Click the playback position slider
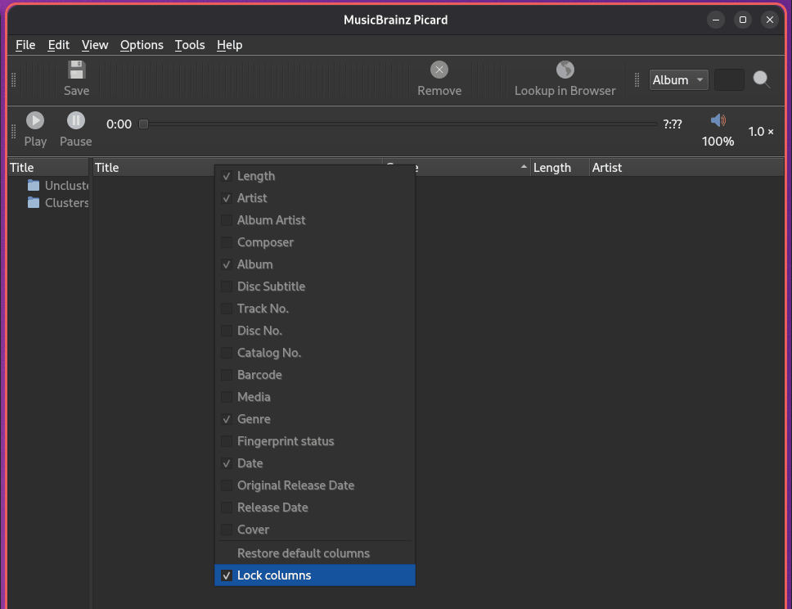 tap(401, 124)
